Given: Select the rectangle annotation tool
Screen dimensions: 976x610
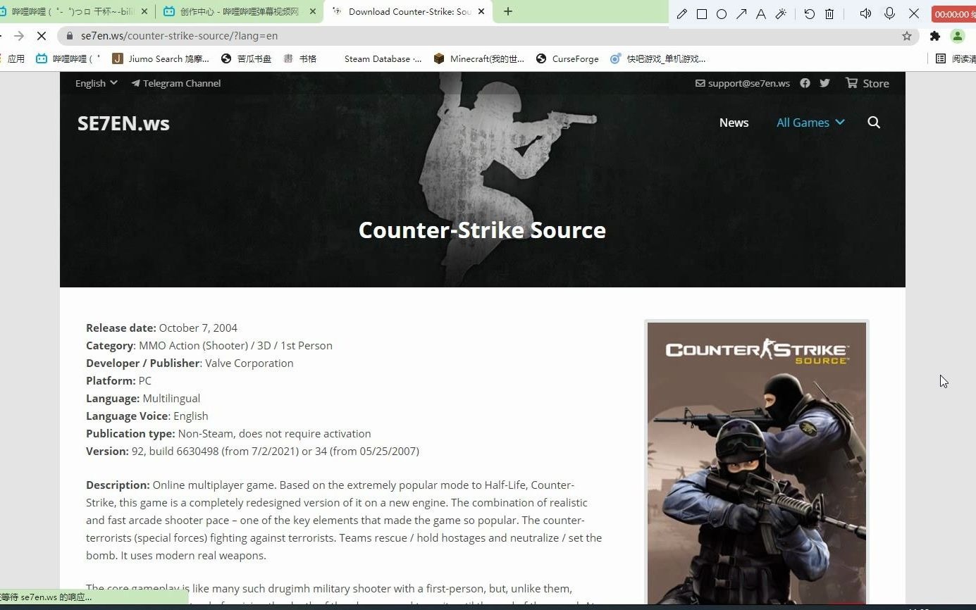Looking at the screenshot, I should pyautogui.click(x=702, y=14).
